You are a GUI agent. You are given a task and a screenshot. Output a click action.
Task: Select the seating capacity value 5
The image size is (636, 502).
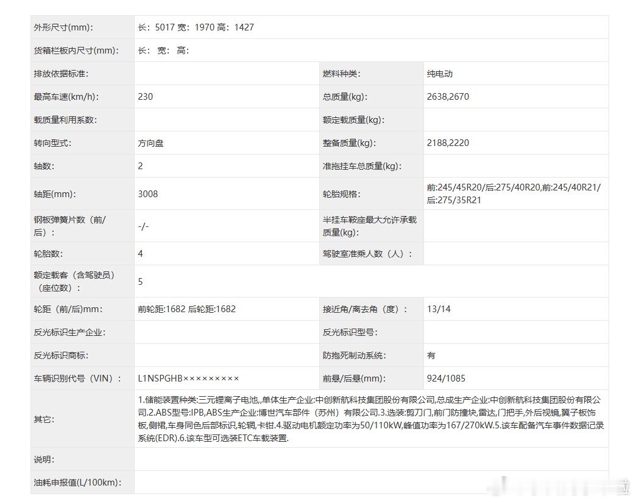point(140,282)
